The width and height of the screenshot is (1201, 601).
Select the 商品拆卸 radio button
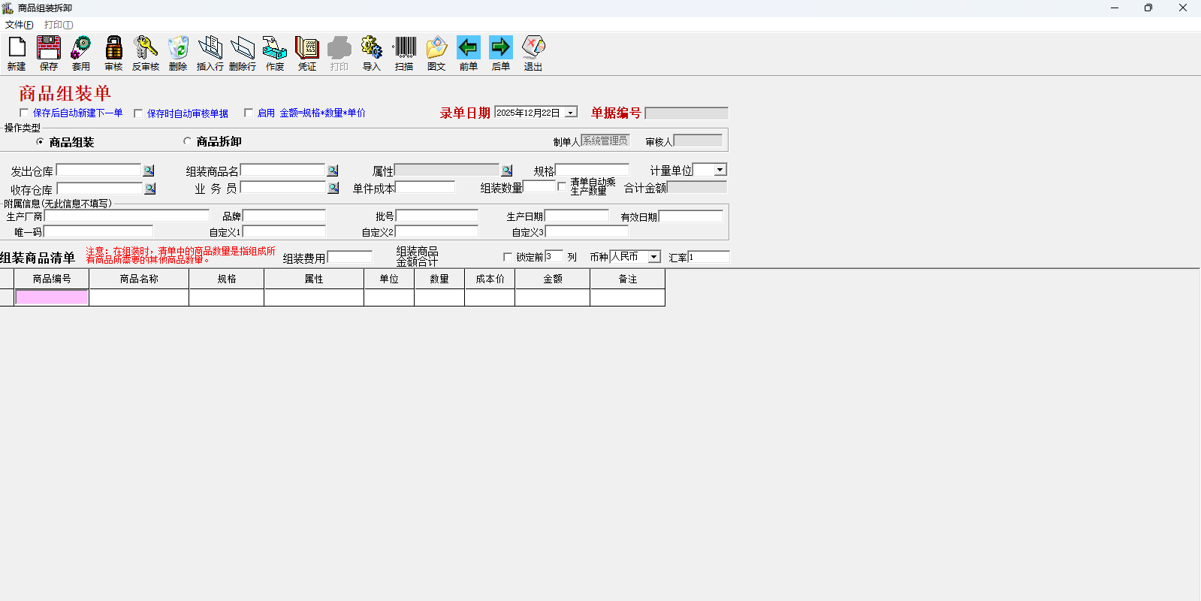[x=188, y=141]
